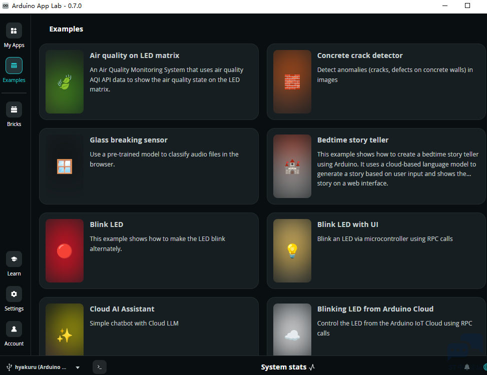Viewport: 487px width, 375px height.
Task: Click the My Apps label
Action: click(14, 45)
